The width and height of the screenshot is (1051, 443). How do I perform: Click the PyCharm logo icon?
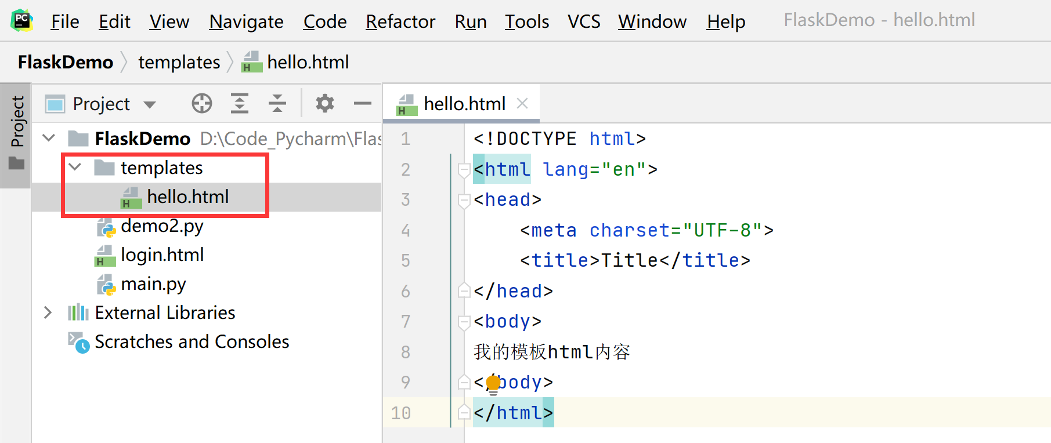tap(21, 20)
